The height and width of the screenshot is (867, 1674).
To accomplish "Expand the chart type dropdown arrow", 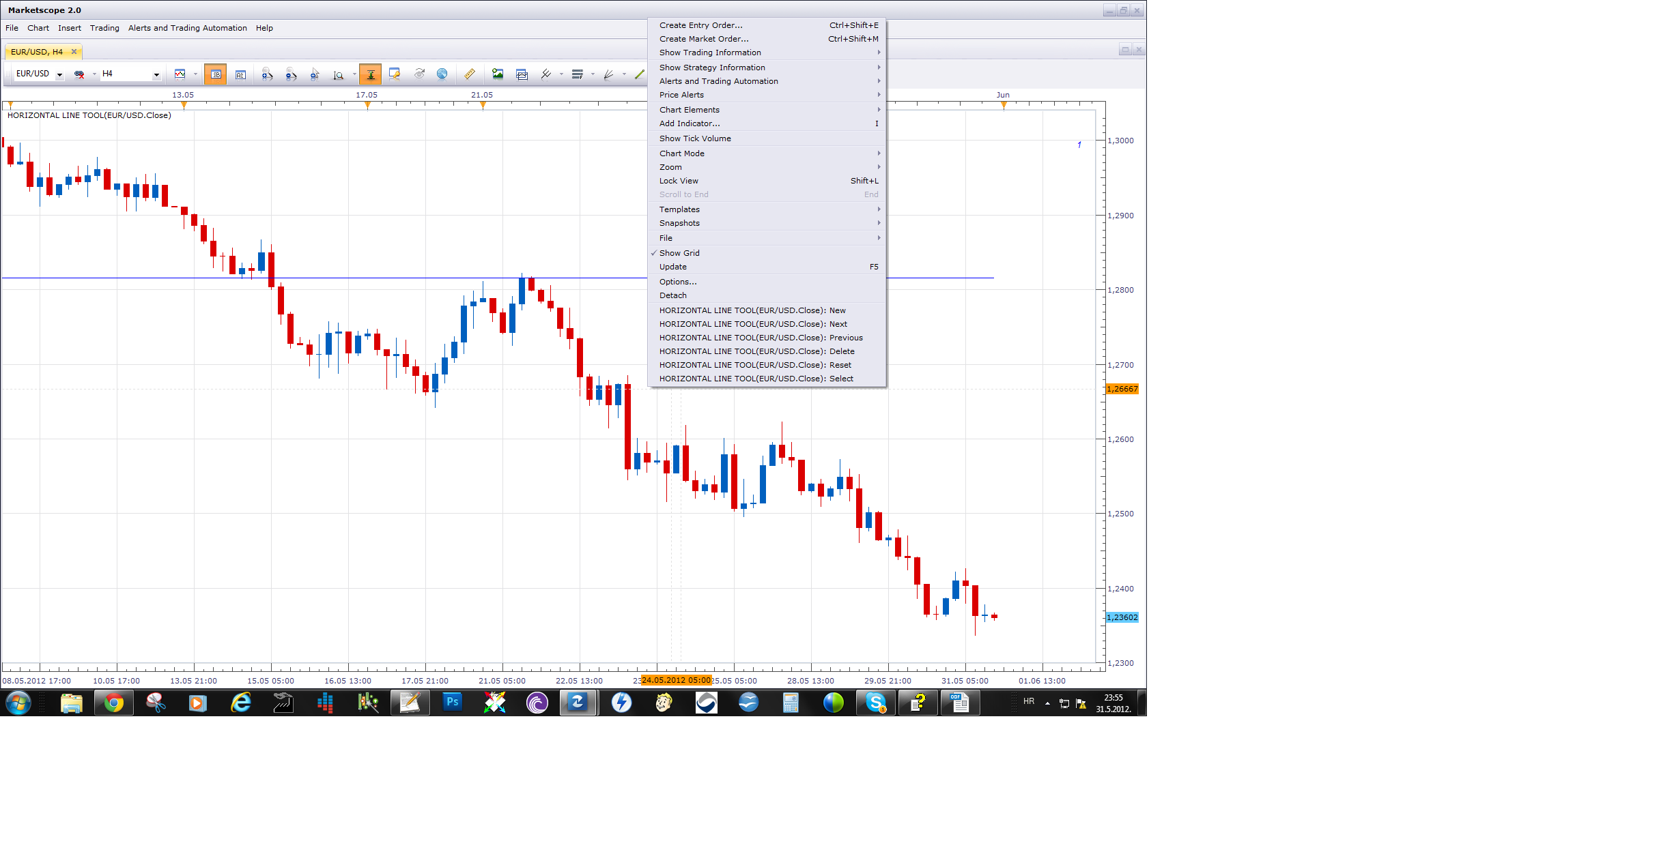I will (195, 74).
